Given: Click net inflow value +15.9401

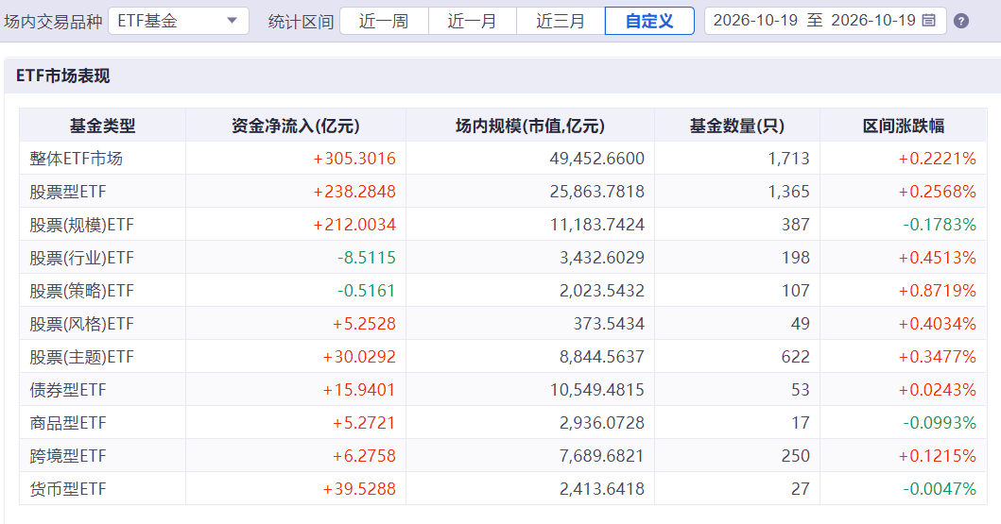Looking at the screenshot, I should [x=359, y=390].
